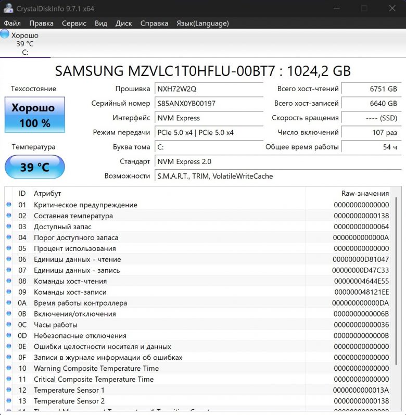Image resolution: width=406 pixels, height=415 pixels.
Task: Click status dot of Критическое предупреждение row
Action: 9,204
